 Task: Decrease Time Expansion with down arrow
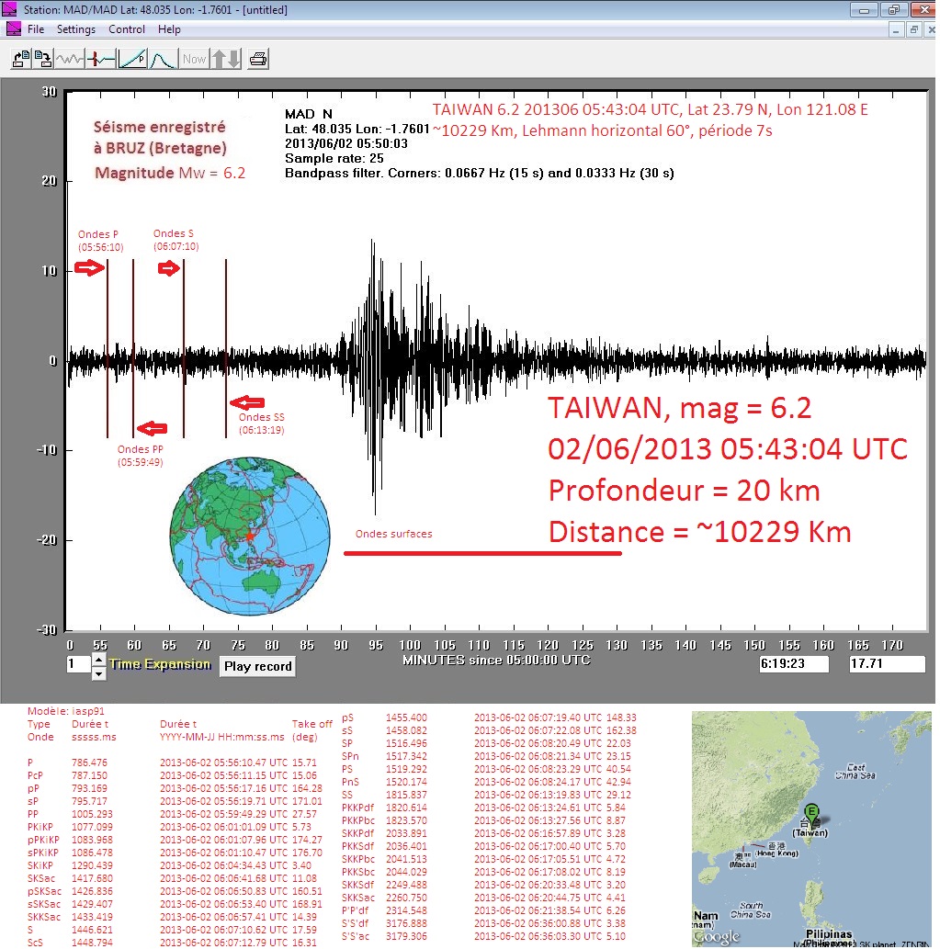[99, 673]
